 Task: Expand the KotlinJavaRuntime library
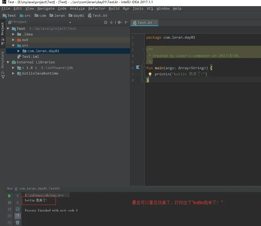click(13, 73)
